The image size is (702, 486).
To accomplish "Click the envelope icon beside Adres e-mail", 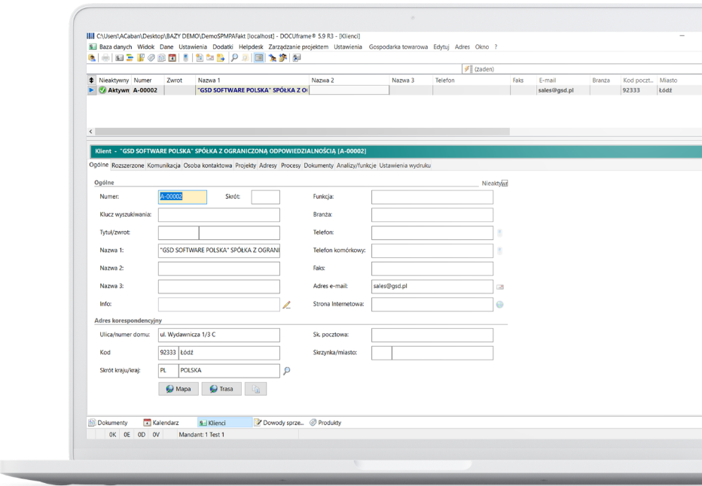I will tap(500, 287).
